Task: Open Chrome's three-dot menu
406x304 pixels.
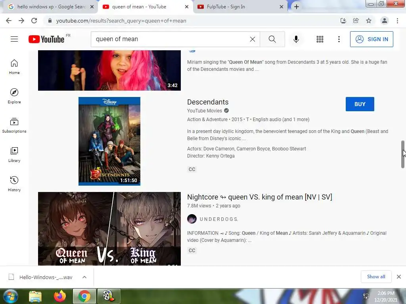Action: tap(397, 21)
